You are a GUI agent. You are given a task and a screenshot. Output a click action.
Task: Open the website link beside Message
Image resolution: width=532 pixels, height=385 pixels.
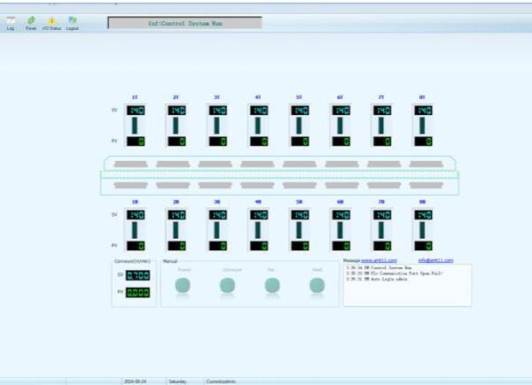pos(379,260)
